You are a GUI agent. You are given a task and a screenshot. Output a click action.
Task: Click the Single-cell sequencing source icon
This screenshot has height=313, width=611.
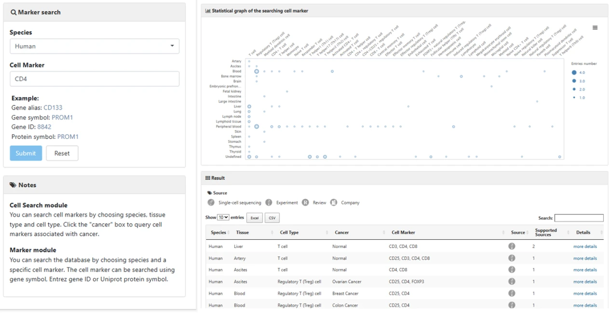211,202
